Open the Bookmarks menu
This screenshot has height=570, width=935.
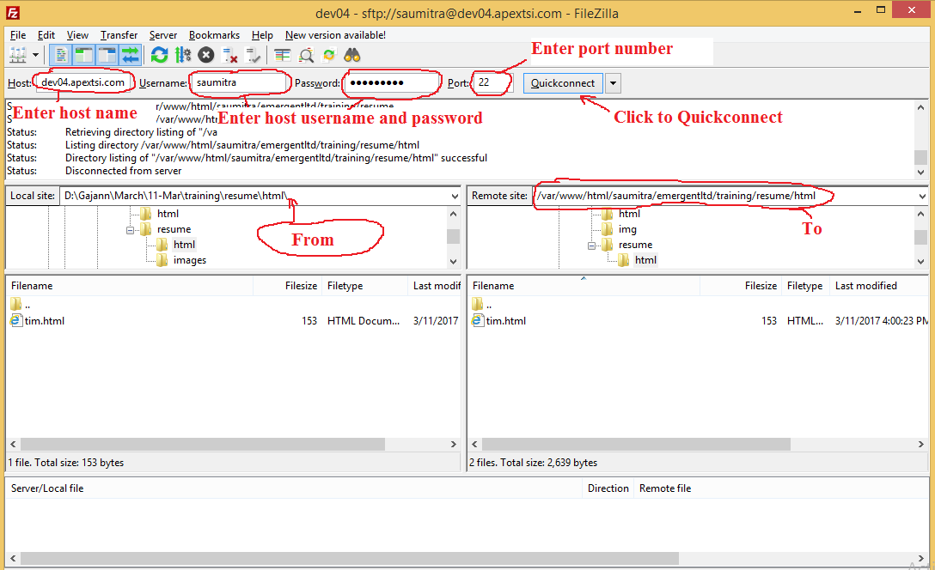pos(214,35)
